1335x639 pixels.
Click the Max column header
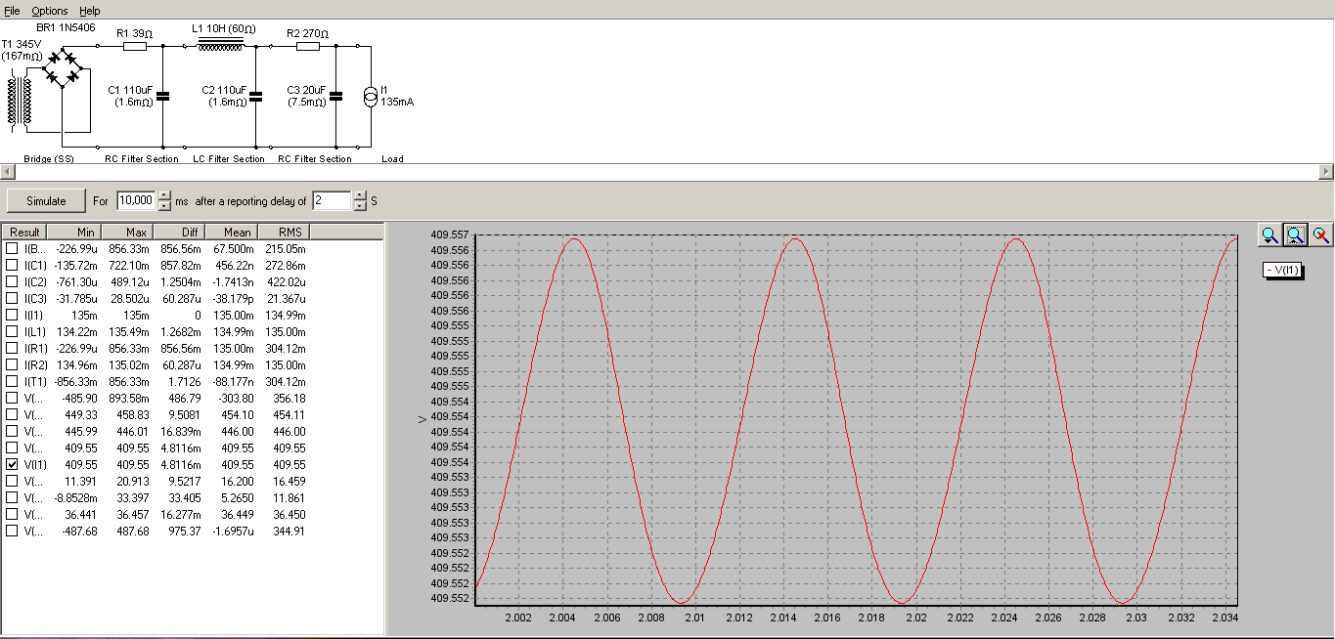[x=127, y=232]
